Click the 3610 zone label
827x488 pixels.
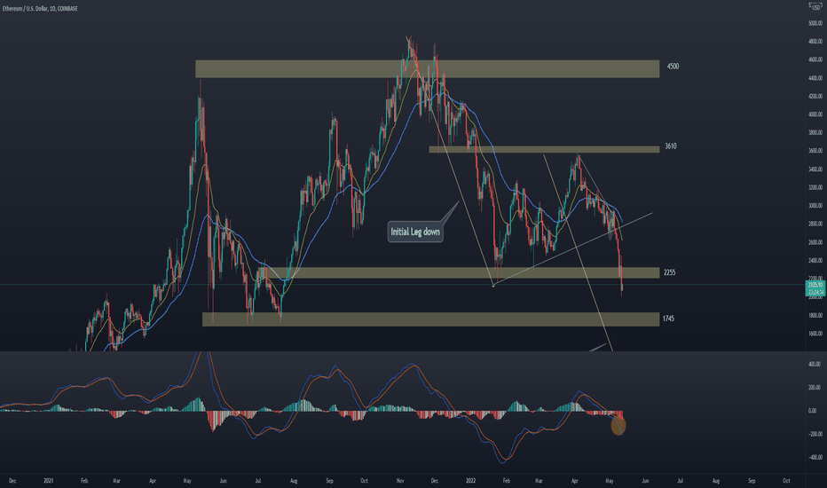coord(670,146)
